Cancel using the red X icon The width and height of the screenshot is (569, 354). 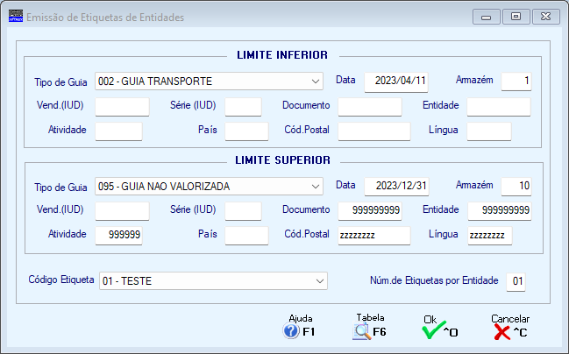click(502, 331)
